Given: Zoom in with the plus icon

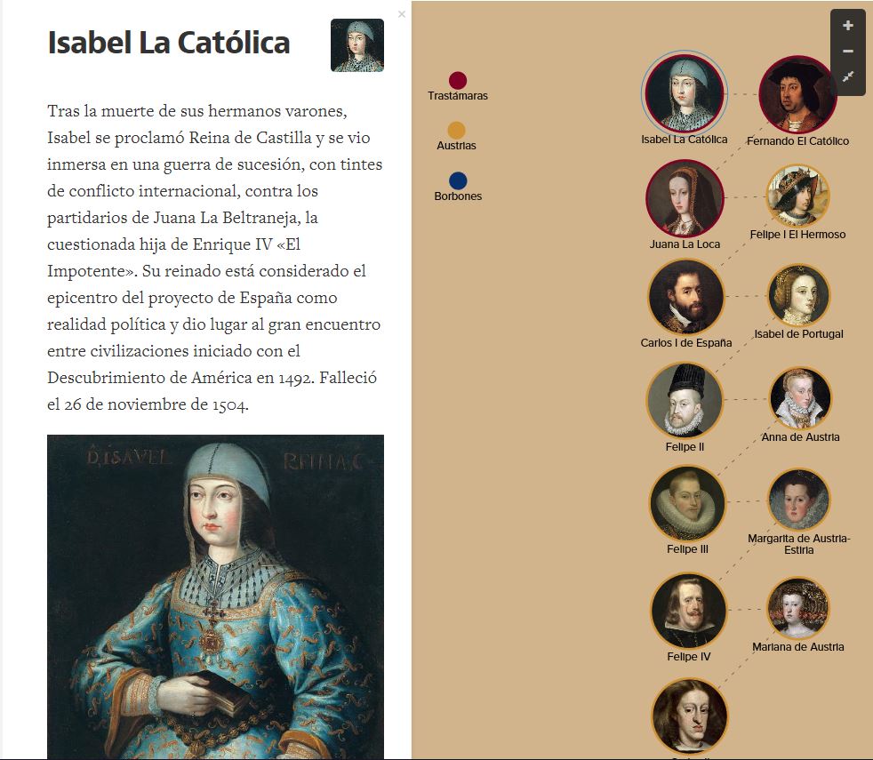Looking at the screenshot, I should [x=847, y=26].
